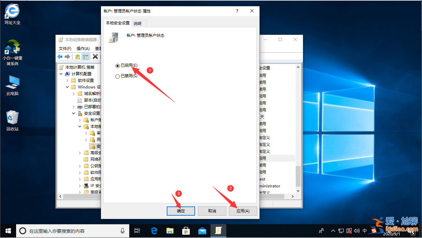Open Microsoft Edge from the taskbar
Screen dimensions: 422x238
click(154, 231)
